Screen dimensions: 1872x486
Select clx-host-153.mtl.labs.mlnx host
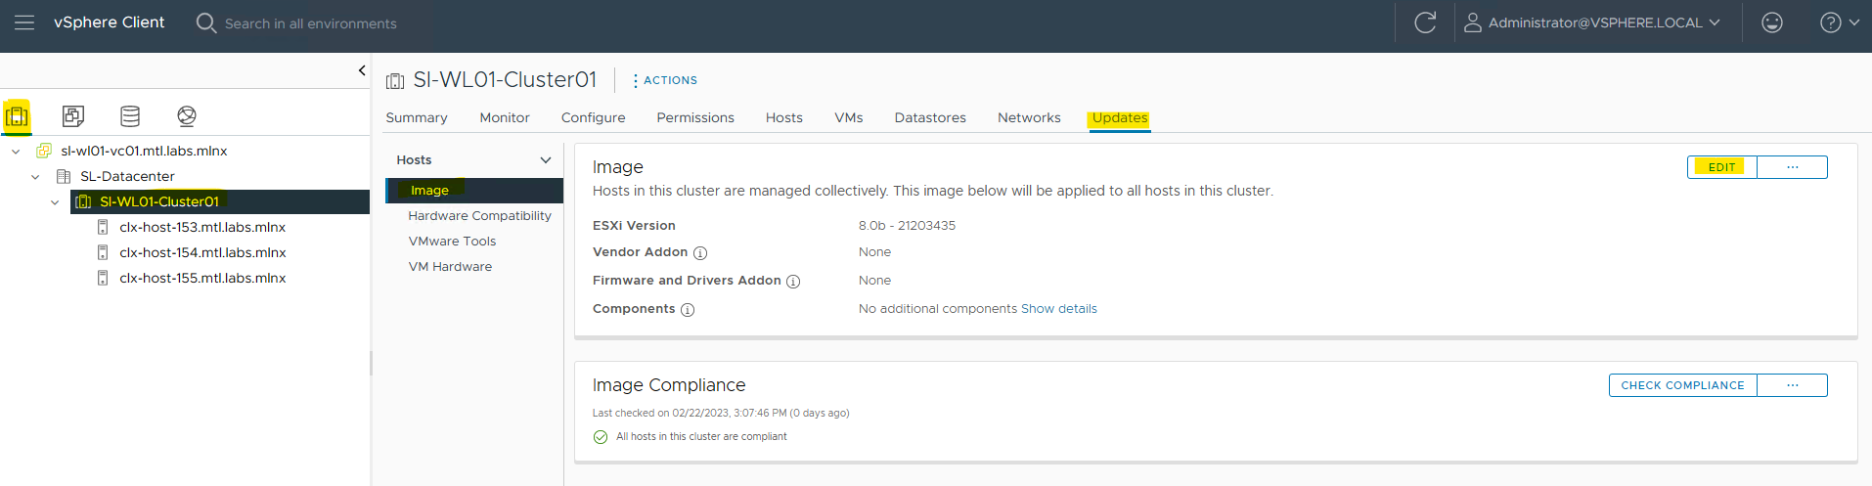tap(202, 227)
